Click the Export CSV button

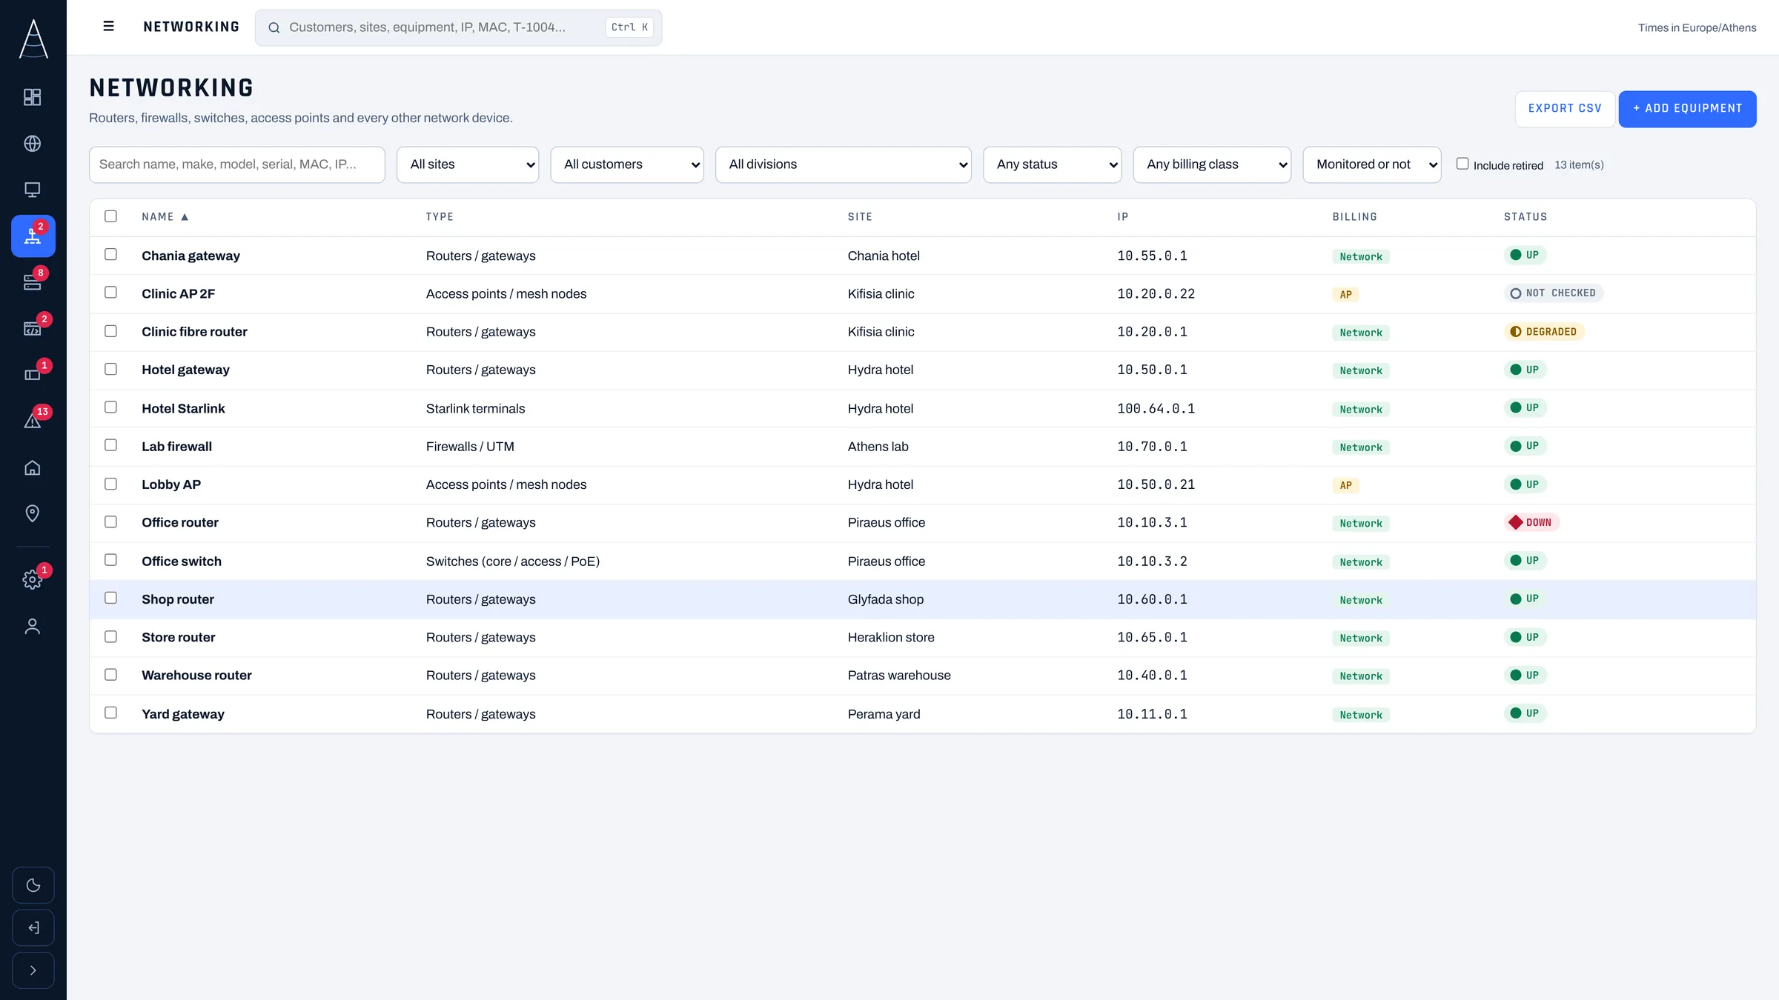(x=1565, y=109)
